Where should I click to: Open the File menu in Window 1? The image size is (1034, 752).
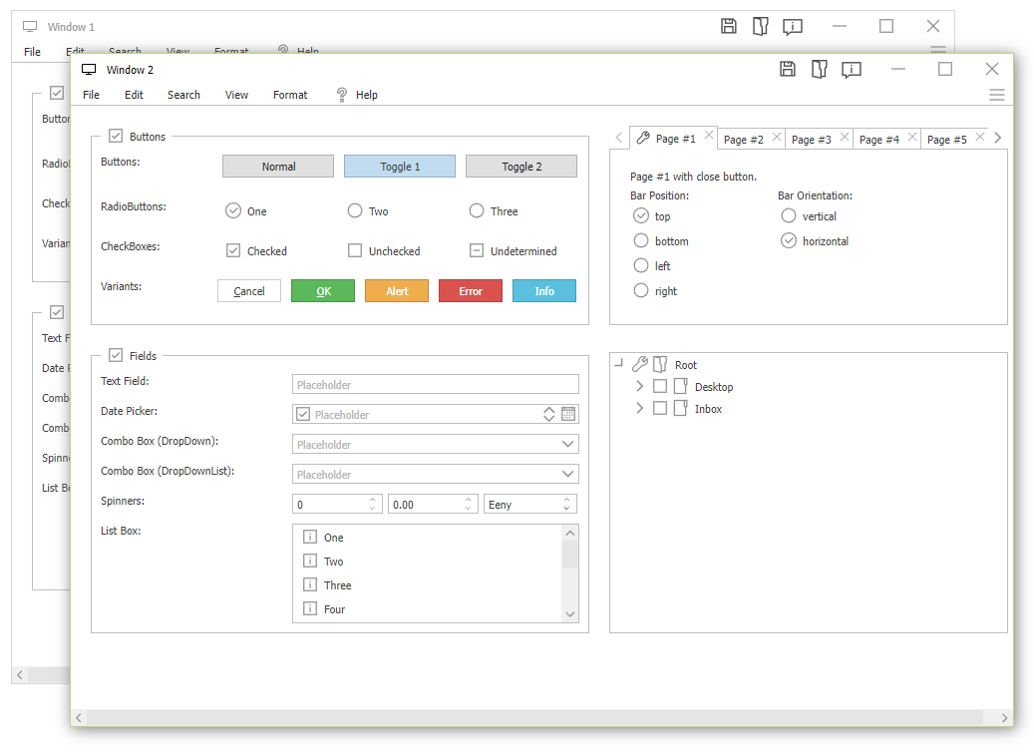[32, 52]
